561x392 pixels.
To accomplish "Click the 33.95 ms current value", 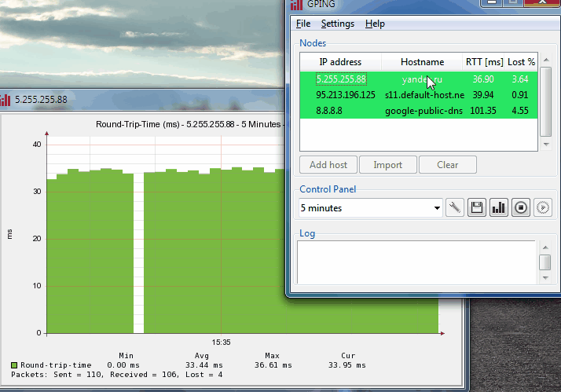I will 347,365.
